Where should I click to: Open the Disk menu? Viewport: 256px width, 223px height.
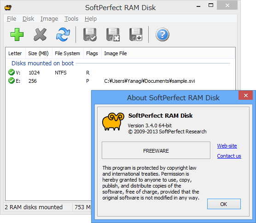click(28, 19)
